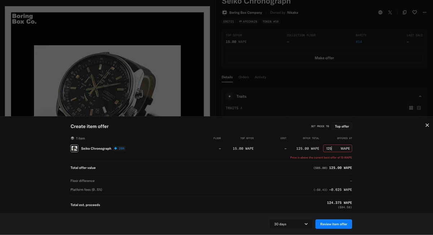
Task: Click rarity rank #14 link
Action: click(359, 42)
